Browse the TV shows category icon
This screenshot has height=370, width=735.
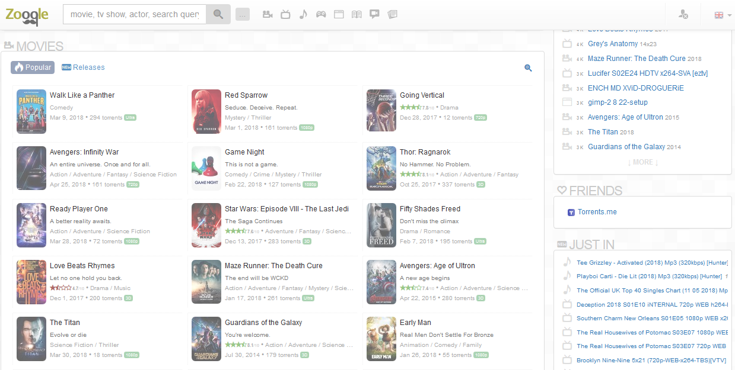coord(285,14)
